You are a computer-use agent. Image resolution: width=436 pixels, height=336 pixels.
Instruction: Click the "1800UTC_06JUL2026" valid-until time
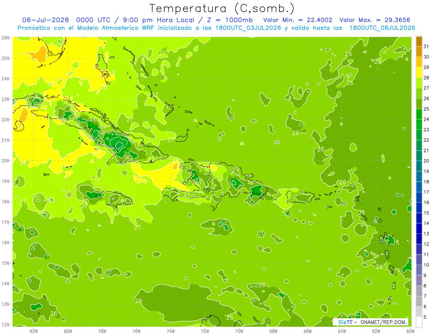click(x=382, y=28)
